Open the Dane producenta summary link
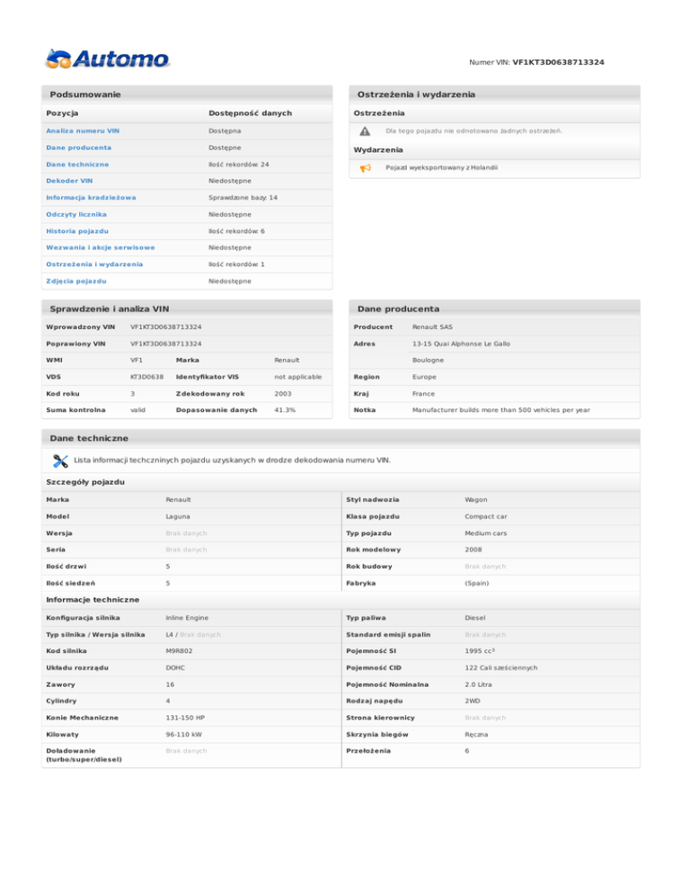The width and height of the screenshot is (690, 894). click(79, 148)
